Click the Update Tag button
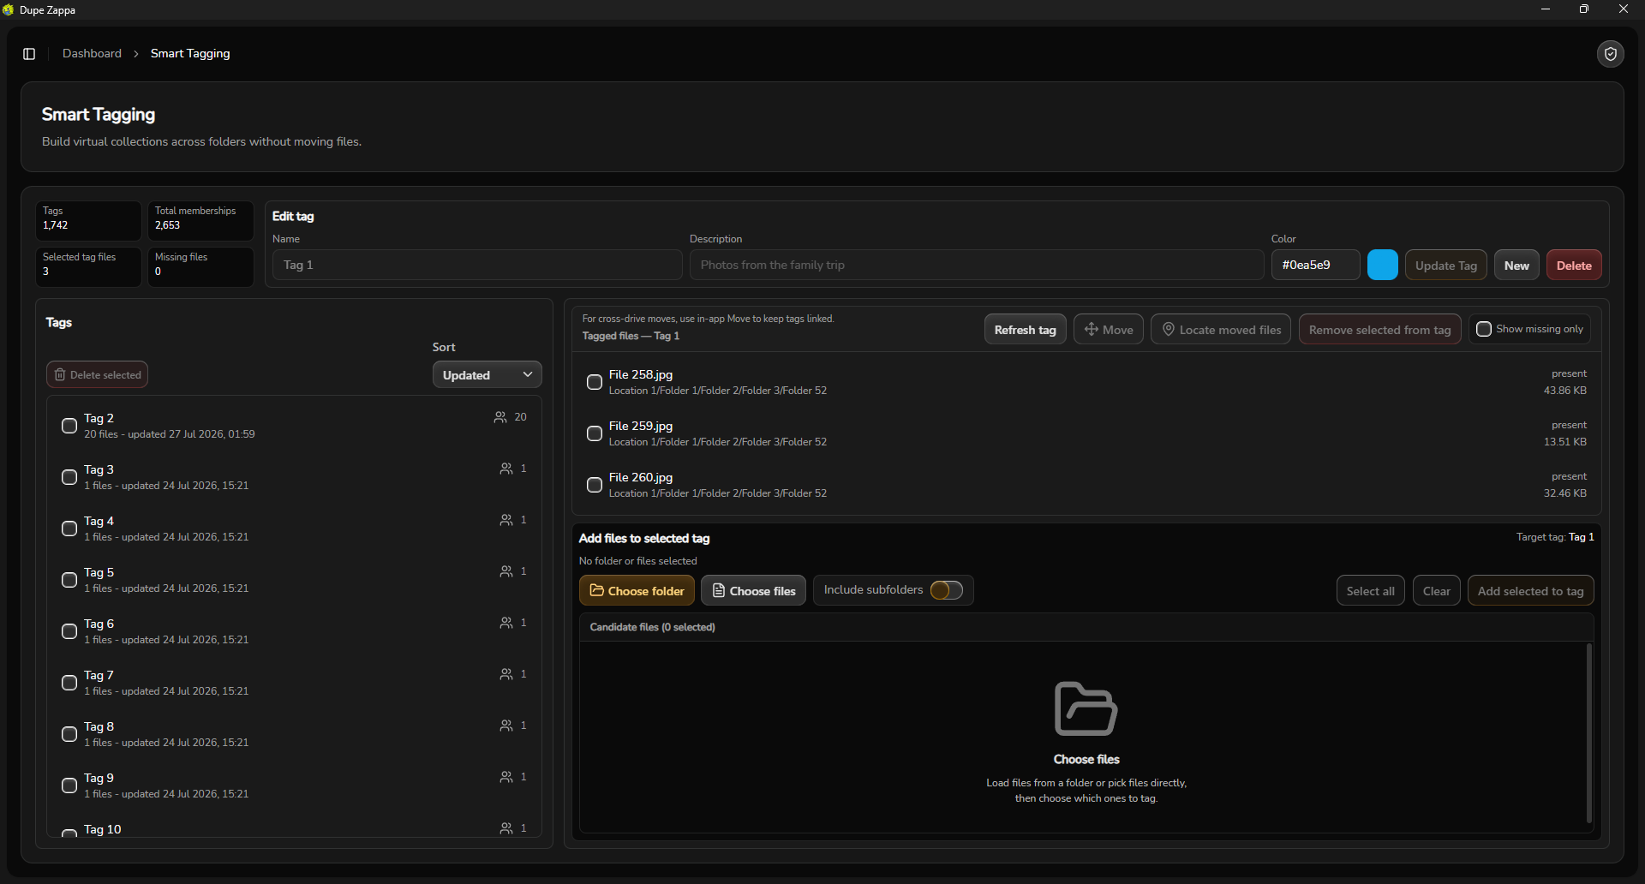1645x884 pixels. pos(1446,266)
